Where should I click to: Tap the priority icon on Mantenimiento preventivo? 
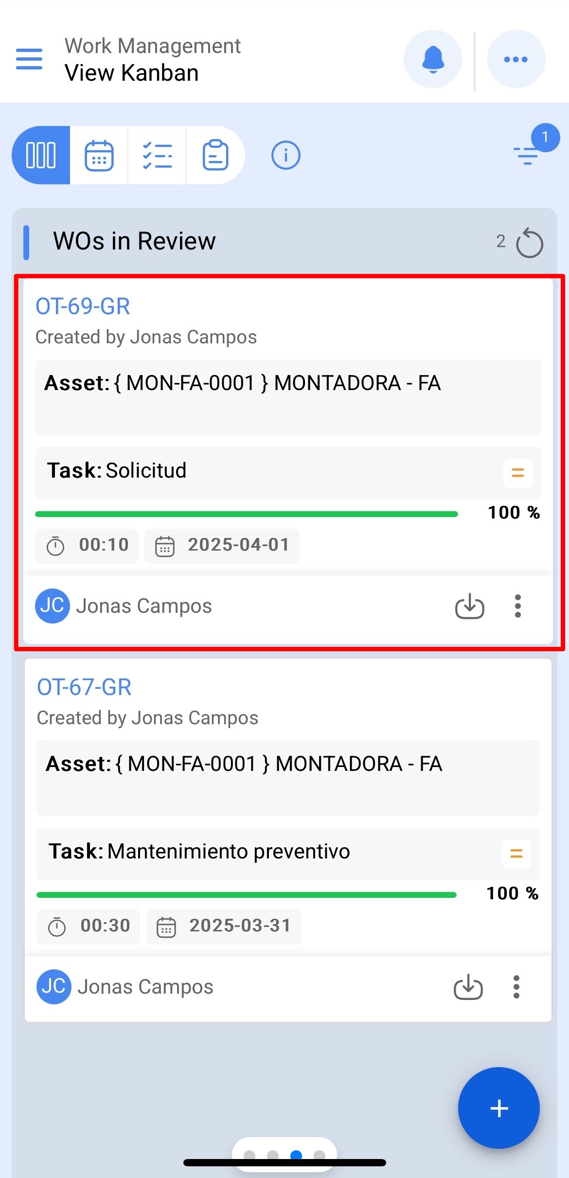click(x=516, y=854)
